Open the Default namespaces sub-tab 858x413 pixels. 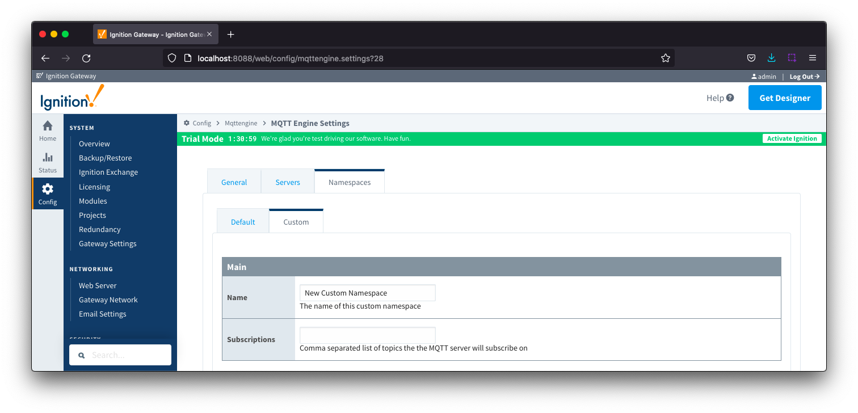click(x=243, y=222)
